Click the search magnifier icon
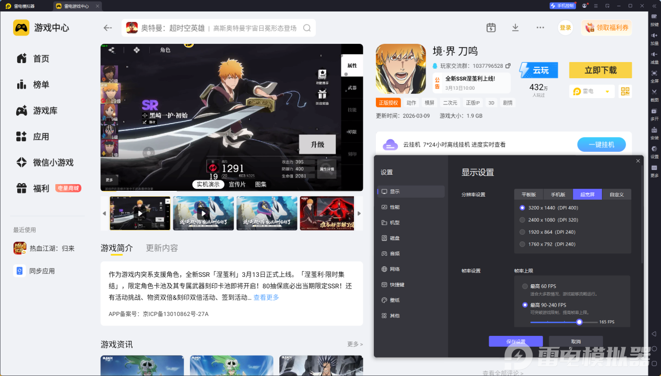The height and width of the screenshot is (376, 661). tap(307, 28)
